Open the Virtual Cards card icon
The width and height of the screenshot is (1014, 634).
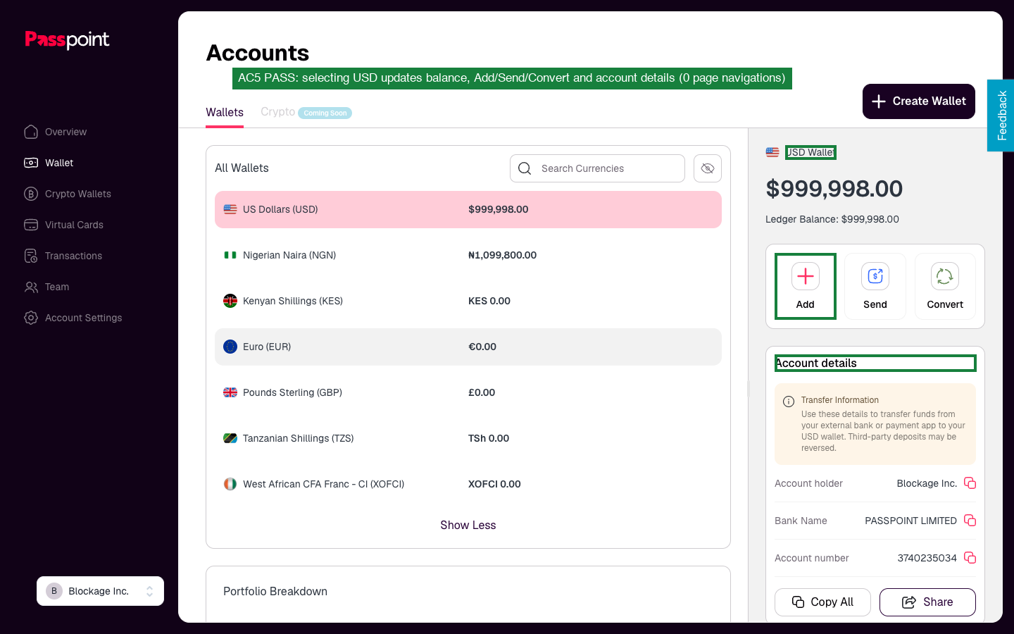click(31, 225)
